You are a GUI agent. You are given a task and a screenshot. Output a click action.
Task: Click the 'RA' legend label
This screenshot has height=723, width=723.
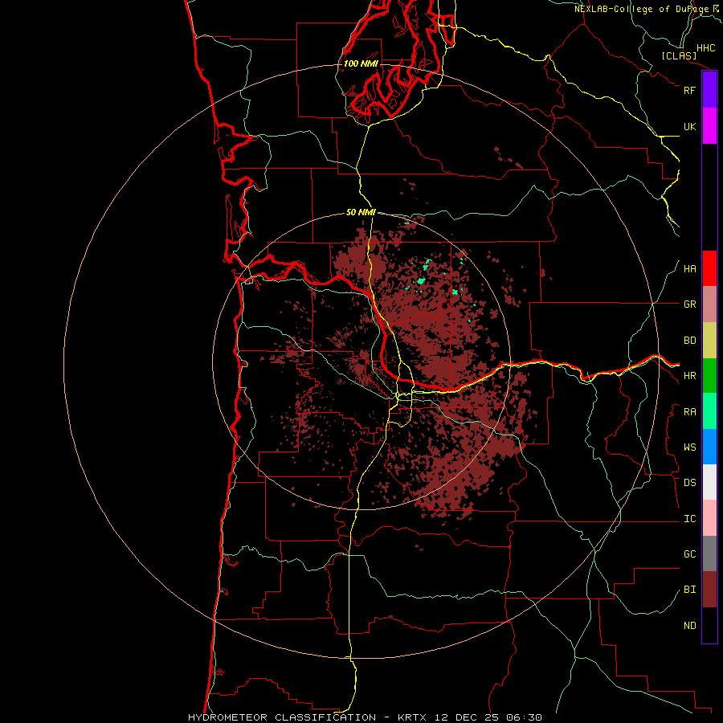pos(689,412)
